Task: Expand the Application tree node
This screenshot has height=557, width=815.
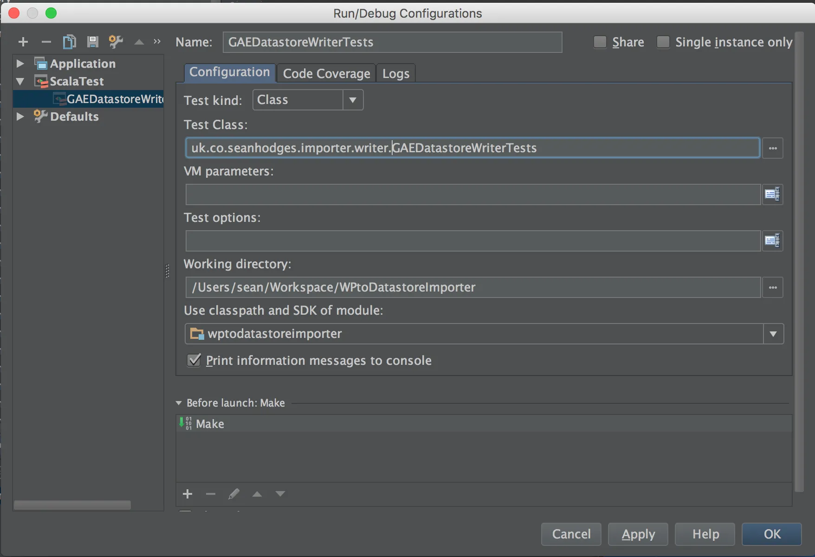Action: click(20, 64)
